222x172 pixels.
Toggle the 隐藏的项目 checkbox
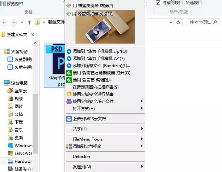click(158, 3)
